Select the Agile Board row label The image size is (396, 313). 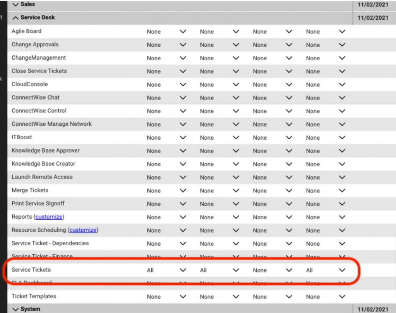click(x=27, y=31)
